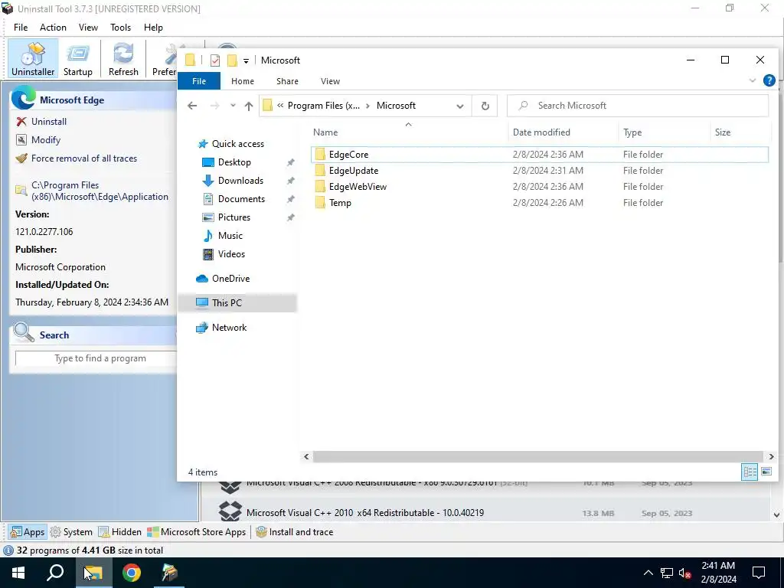Expand the Explorer ribbon chevron
This screenshot has height=588, width=784.
point(753,80)
